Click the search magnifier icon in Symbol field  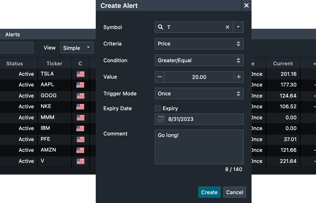(161, 27)
